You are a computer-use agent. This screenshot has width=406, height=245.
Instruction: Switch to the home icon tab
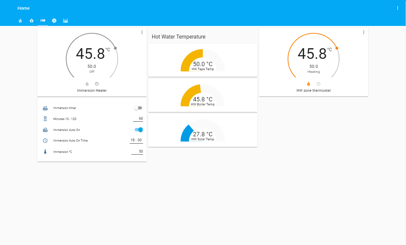pos(32,21)
